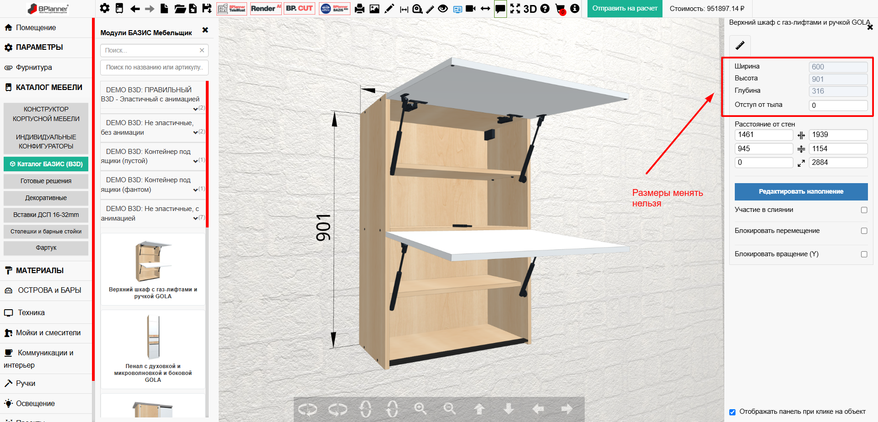Toggle the eye visibility icon in toolbar
Image resolution: width=878 pixels, height=422 pixels.
[443, 8]
